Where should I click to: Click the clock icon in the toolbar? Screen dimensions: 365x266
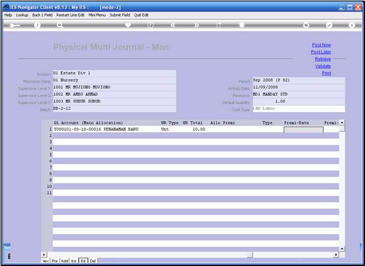[x=151, y=25]
